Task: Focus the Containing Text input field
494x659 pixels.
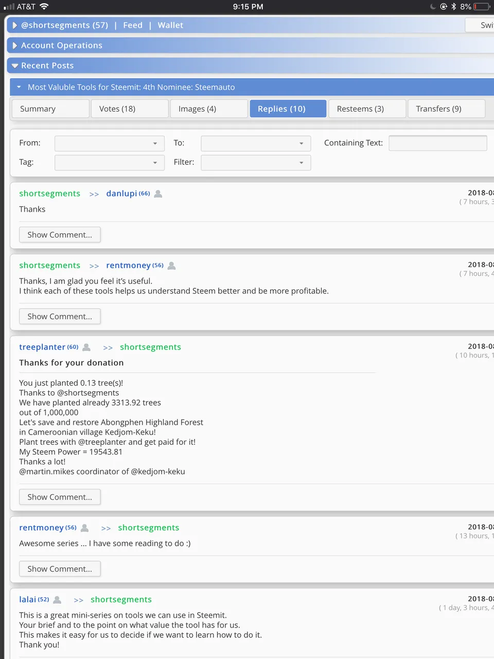Action: point(438,143)
